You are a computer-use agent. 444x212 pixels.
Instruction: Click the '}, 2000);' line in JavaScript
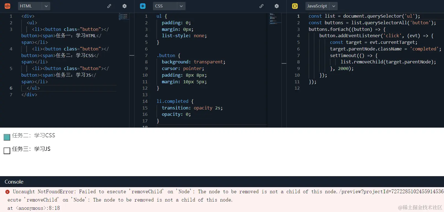342,69
